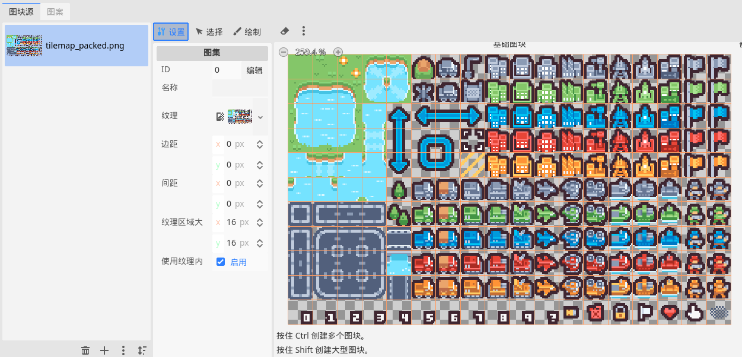Image resolution: width=742 pixels, height=357 pixels.
Task: Open the three-dots menu beside the eraser
Action: click(x=304, y=31)
